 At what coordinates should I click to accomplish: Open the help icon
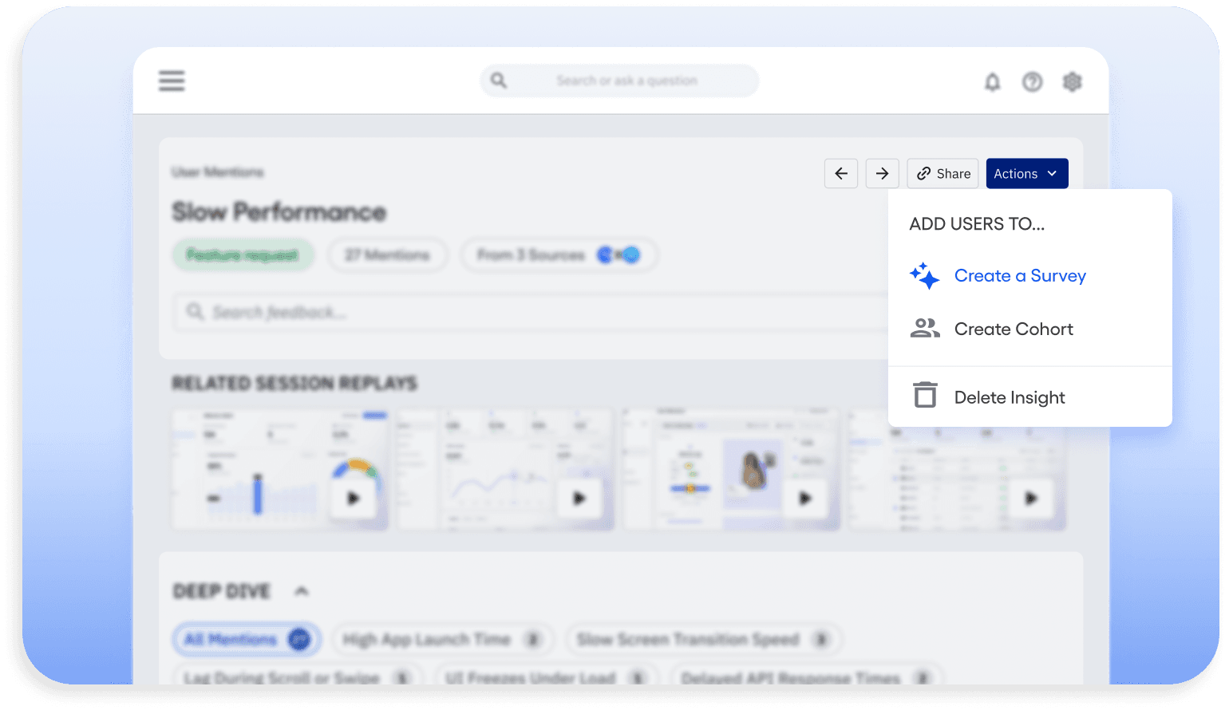[1032, 81]
